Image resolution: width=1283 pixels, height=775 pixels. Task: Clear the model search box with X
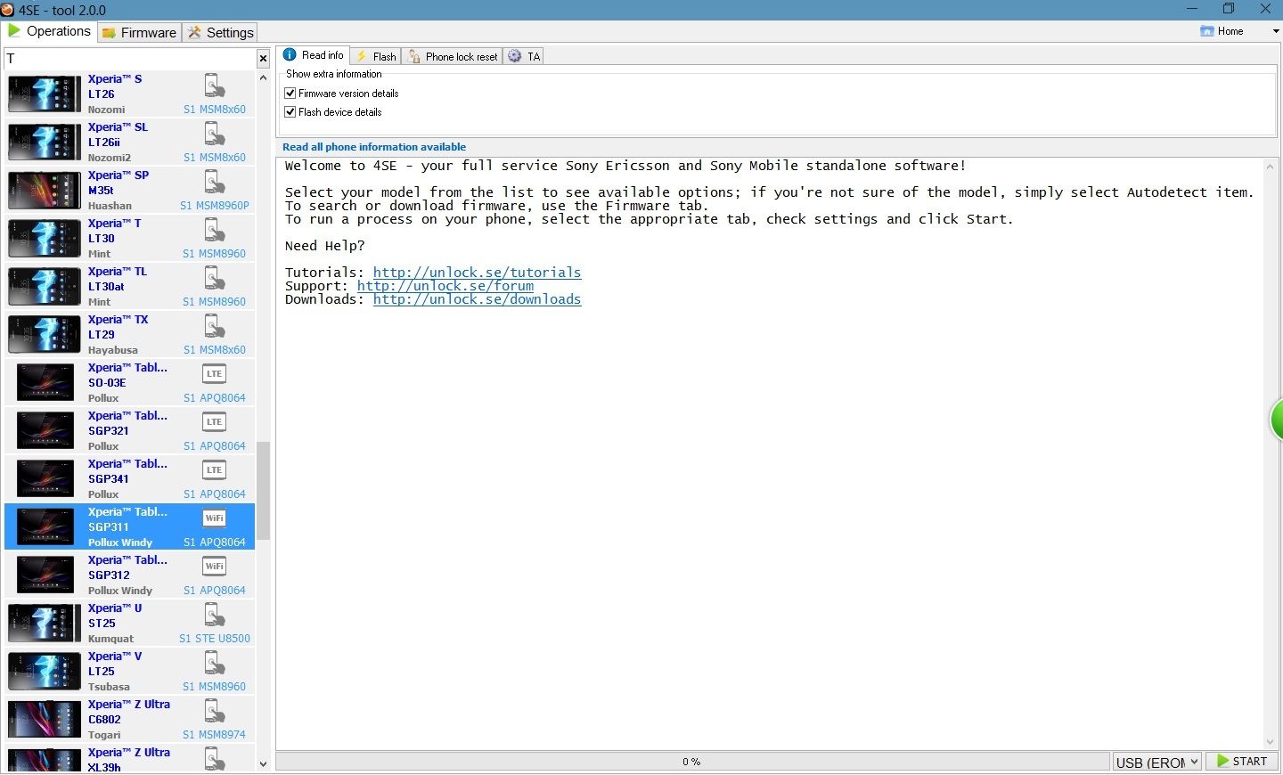[263, 59]
